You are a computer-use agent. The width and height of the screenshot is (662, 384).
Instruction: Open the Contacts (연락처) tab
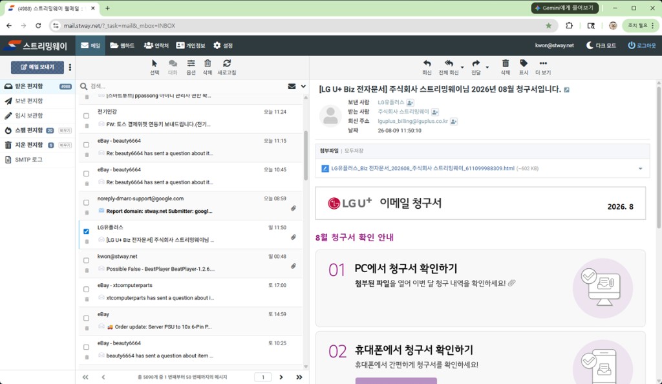click(x=156, y=45)
